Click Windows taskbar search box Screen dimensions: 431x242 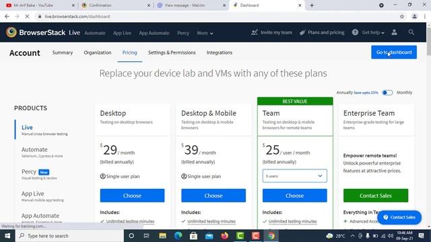click(x=69, y=236)
